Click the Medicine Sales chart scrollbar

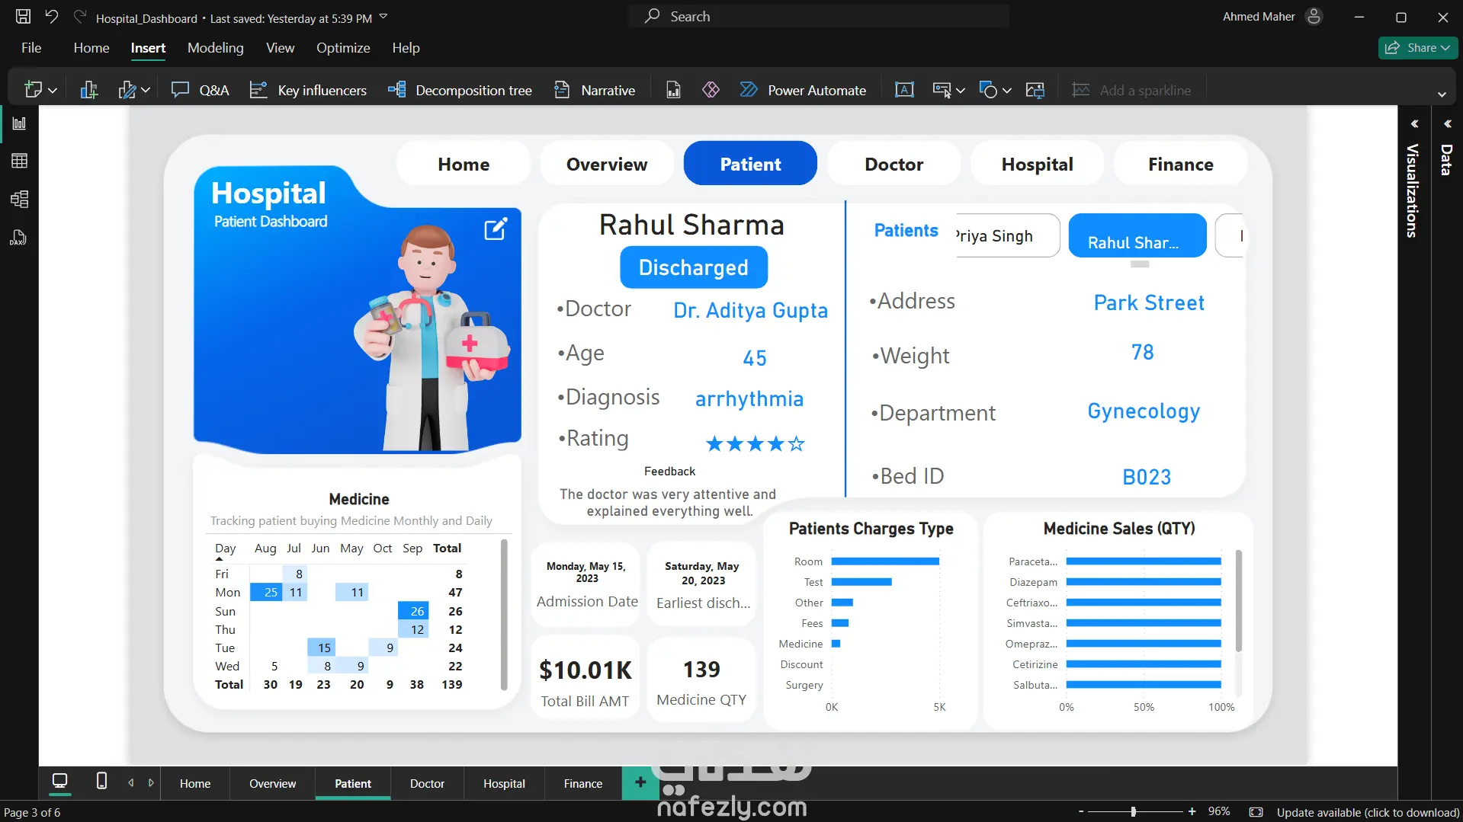tap(1238, 600)
